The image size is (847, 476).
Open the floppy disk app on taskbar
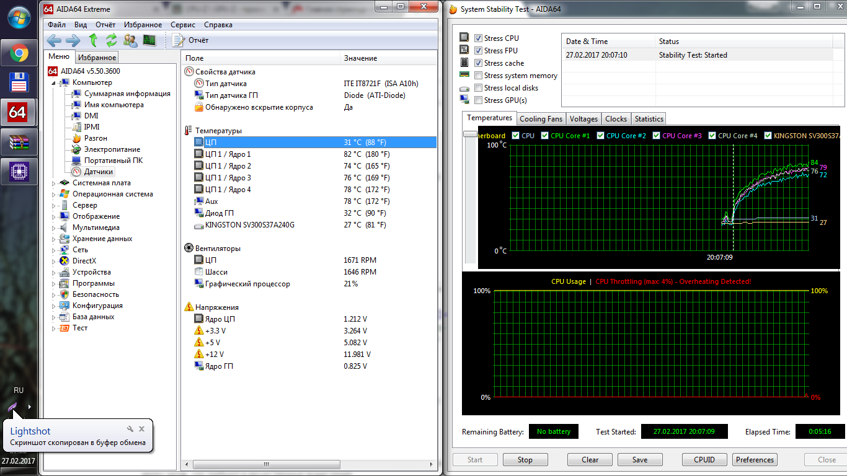pyautogui.click(x=19, y=83)
